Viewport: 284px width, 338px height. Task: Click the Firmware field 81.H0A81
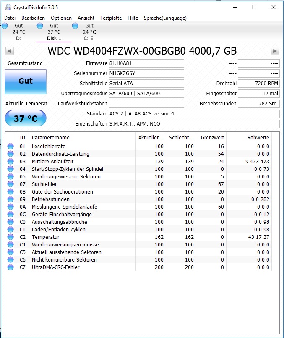tap(146, 63)
